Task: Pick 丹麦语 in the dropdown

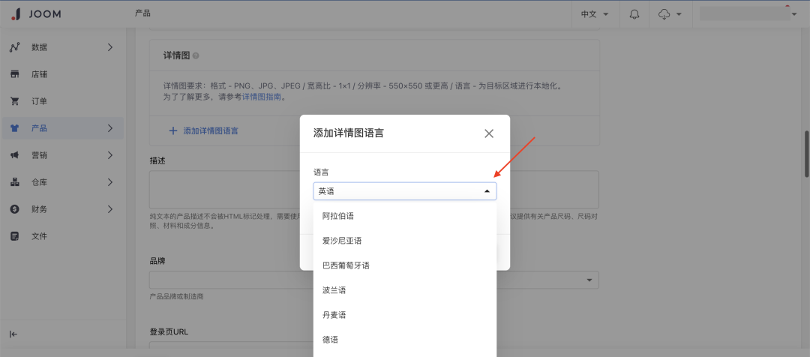Action: pos(404,315)
